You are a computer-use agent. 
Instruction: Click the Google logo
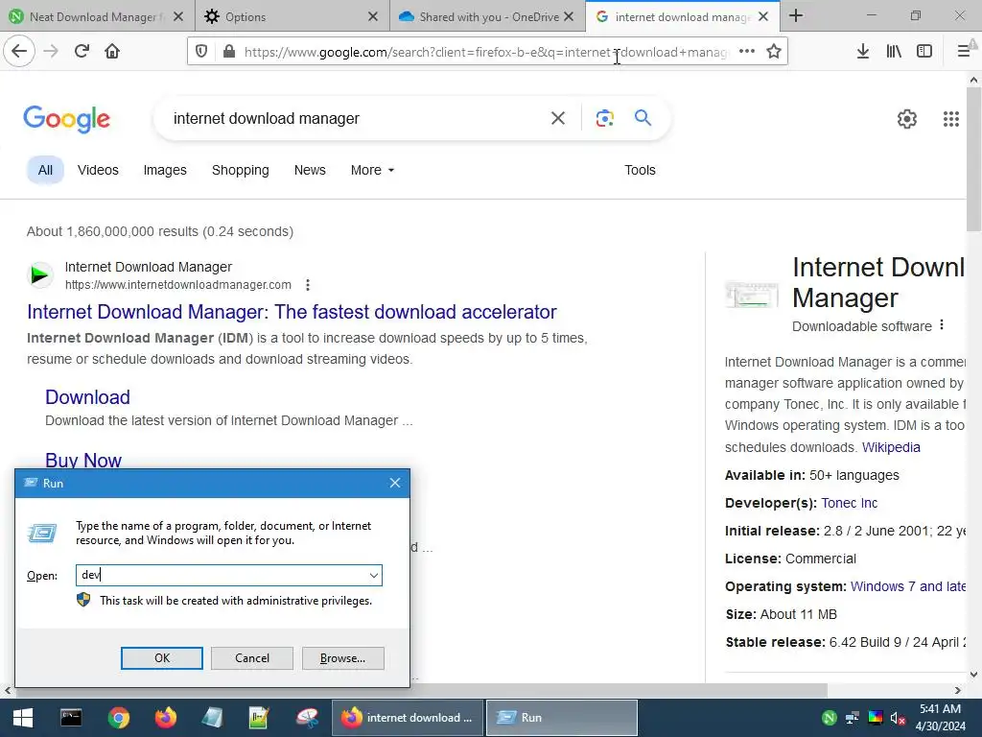coord(67,118)
